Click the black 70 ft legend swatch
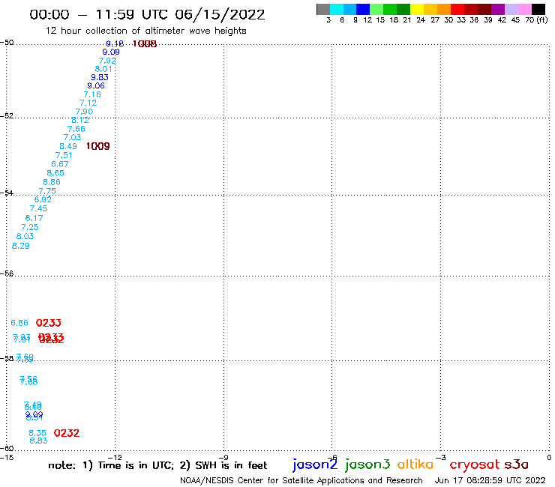 click(538, 9)
